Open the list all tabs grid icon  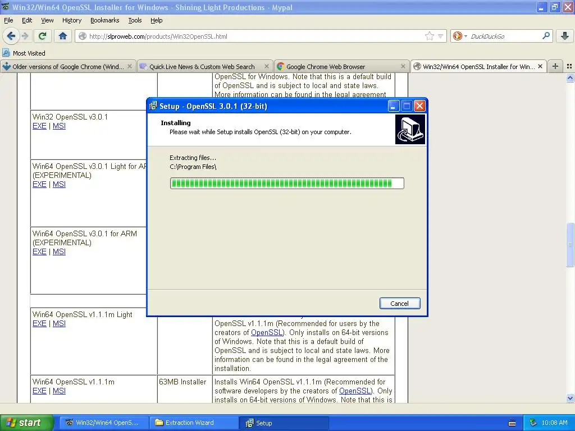pyautogui.click(x=569, y=66)
